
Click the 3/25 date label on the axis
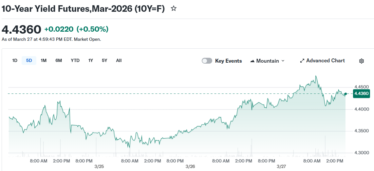tap(99, 166)
